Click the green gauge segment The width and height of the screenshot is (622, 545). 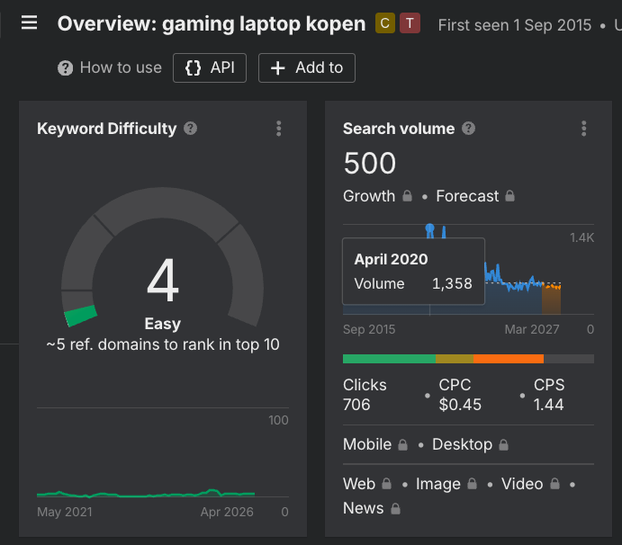click(x=81, y=316)
